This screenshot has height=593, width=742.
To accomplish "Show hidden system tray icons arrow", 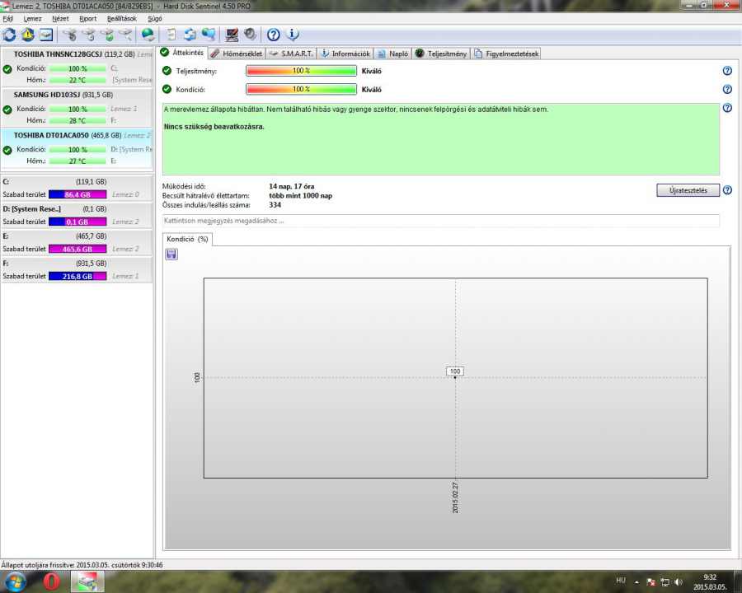I will pyautogui.click(x=636, y=582).
